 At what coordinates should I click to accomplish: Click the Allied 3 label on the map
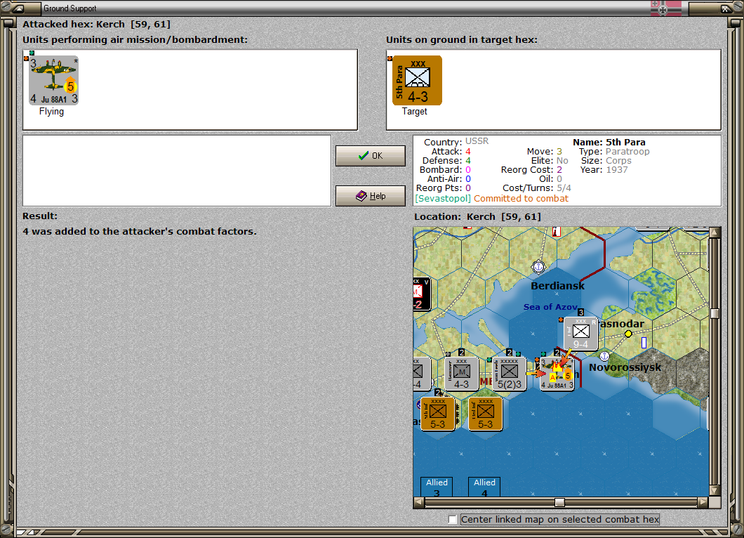coord(437,487)
